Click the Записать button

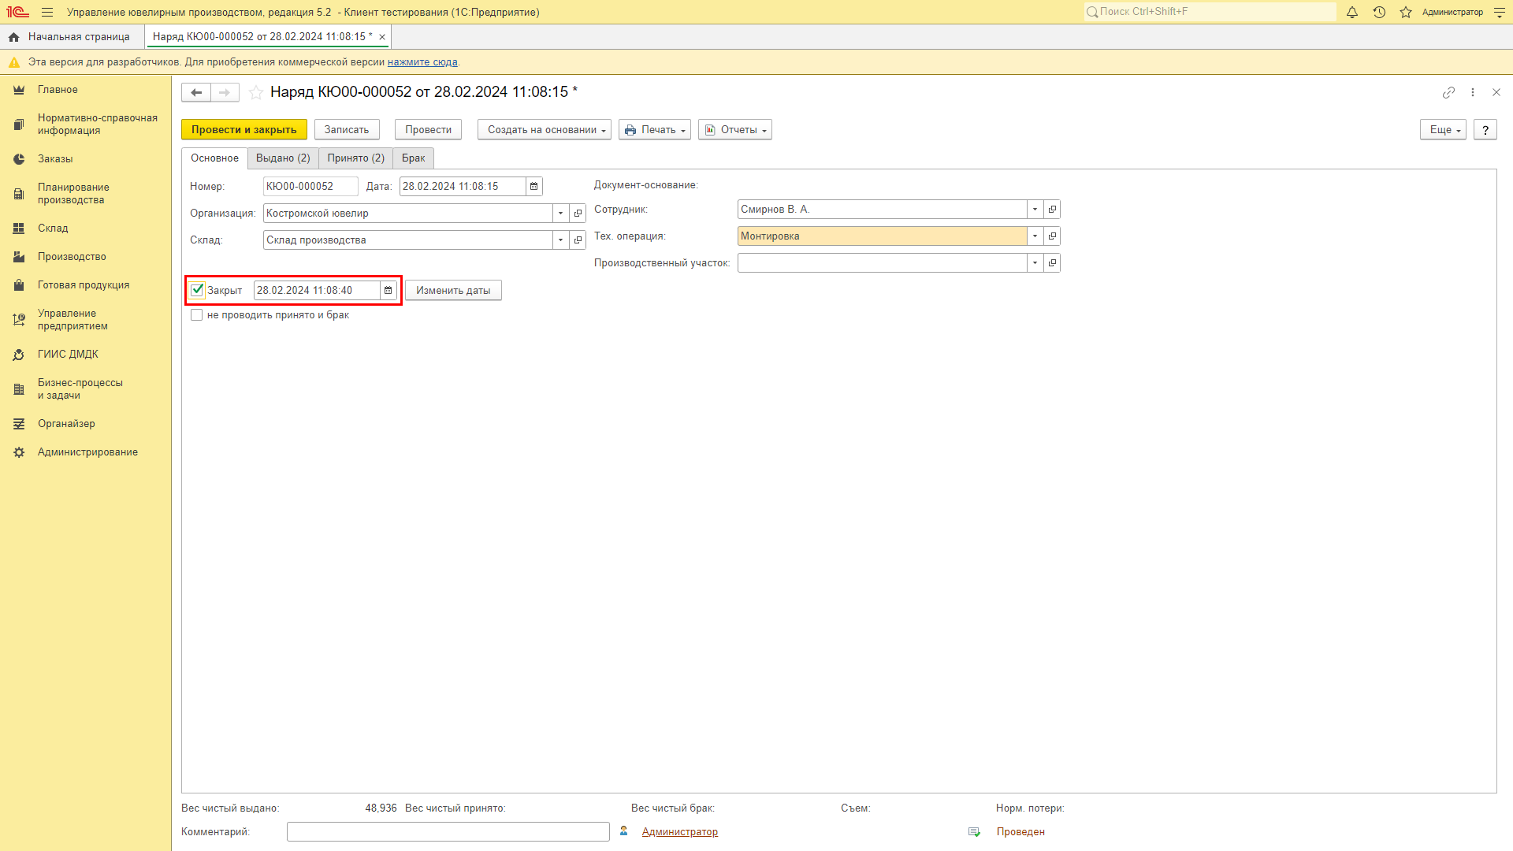(347, 130)
